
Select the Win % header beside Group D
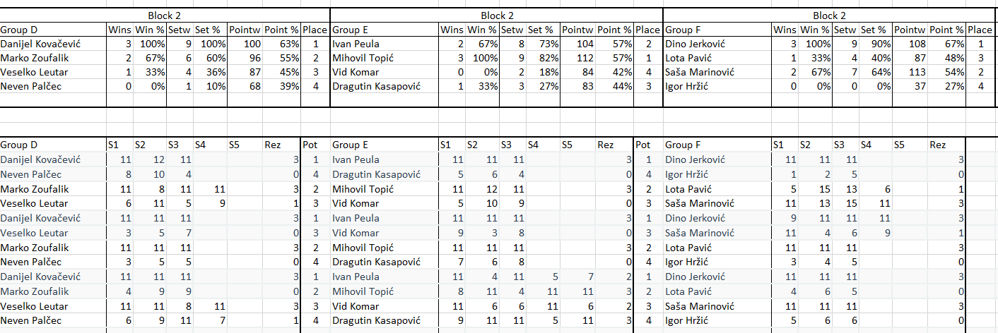pyautogui.click(x=149, y=30)
